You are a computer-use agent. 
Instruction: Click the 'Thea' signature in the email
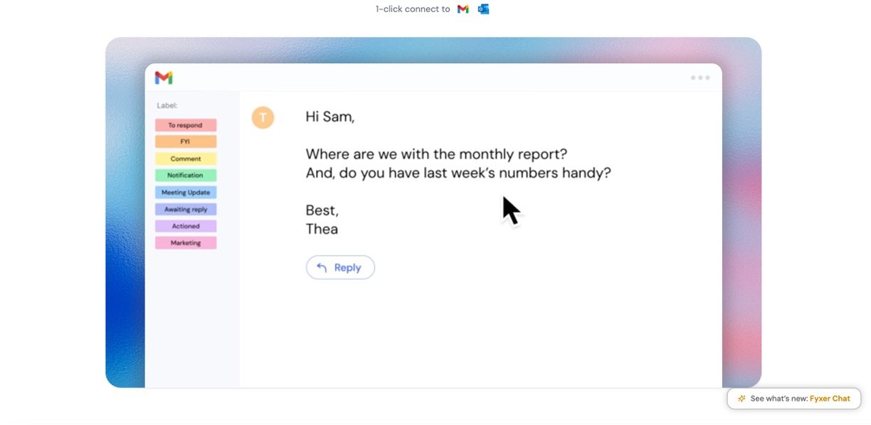coord(322,229)
